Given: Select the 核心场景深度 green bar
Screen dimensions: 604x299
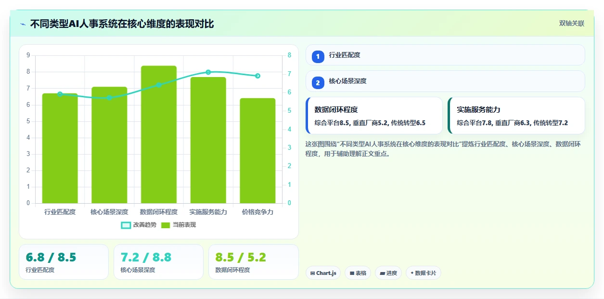Looking at the screenshot, I should pyautogui.click(x=109, y=145).
